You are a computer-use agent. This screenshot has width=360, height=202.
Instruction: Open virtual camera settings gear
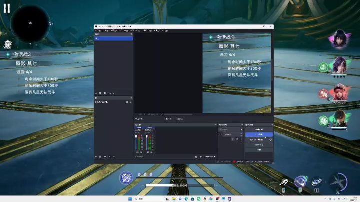pos(271,140)
